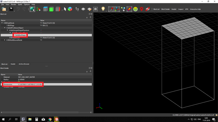This screenshot has width=218, height=122.
Task: Click Block List expand-all up arrow
Action: 91,17
